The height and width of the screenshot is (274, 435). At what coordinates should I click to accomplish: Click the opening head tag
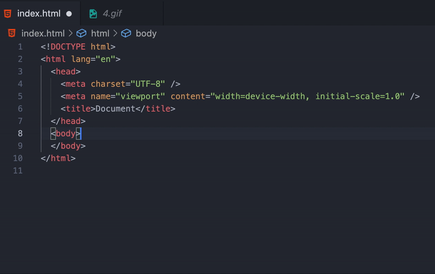point(66,72)
